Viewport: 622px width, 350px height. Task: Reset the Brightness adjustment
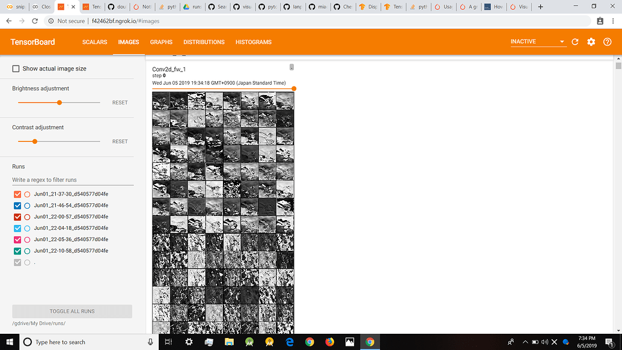pyautogui.click(x=120, y=103)
